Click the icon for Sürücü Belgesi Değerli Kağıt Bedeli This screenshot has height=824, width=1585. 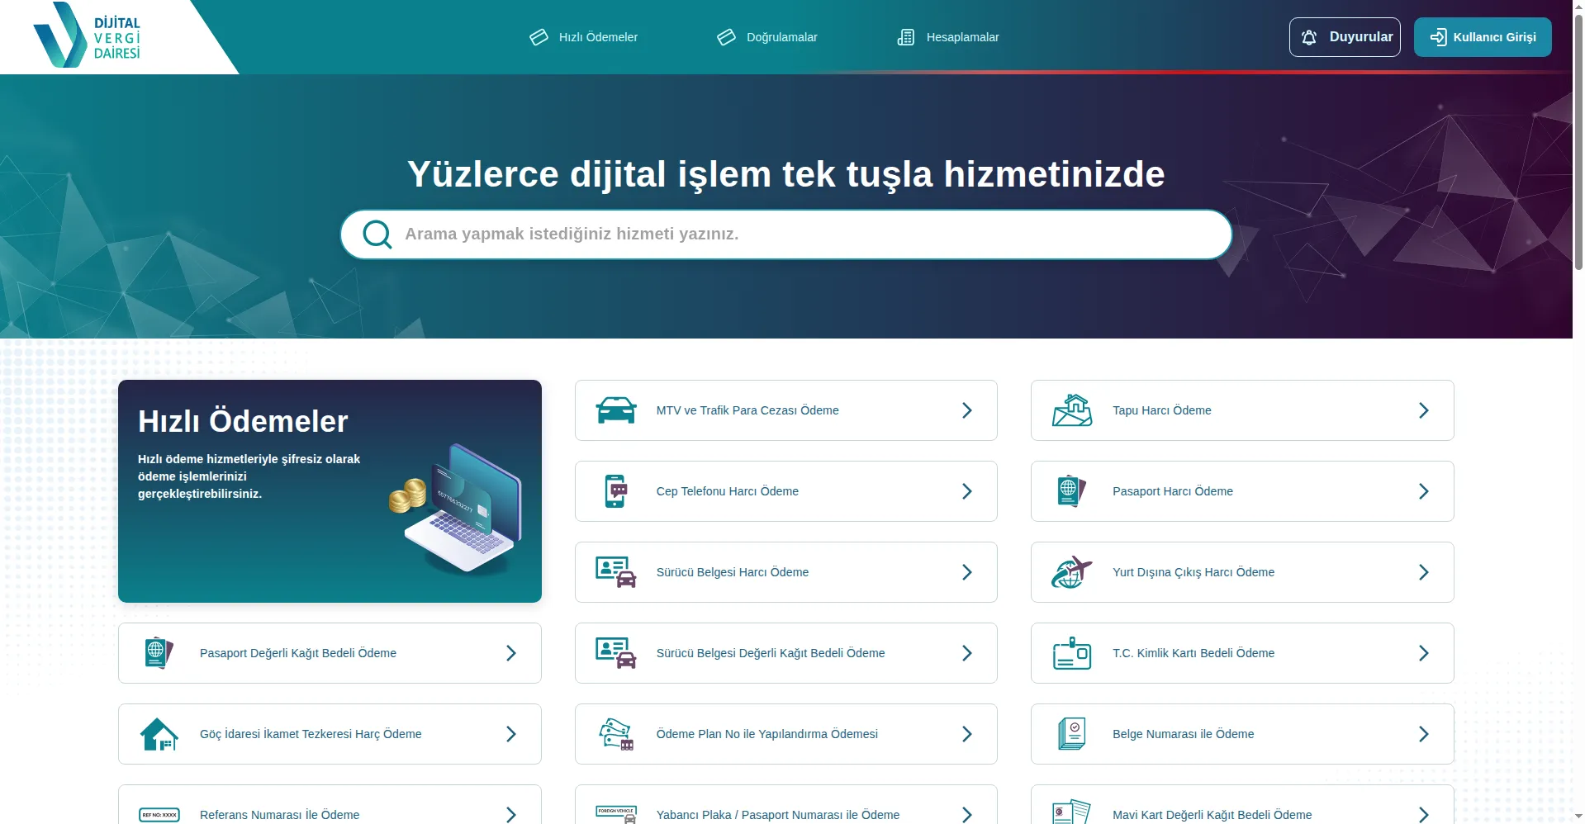point(615,653)
